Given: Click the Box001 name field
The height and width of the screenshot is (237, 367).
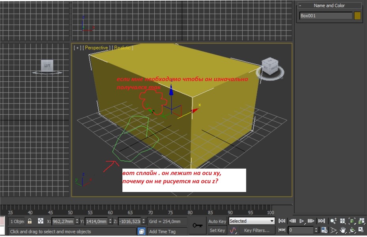Looking at the screenshot, I should click(326, 16).
